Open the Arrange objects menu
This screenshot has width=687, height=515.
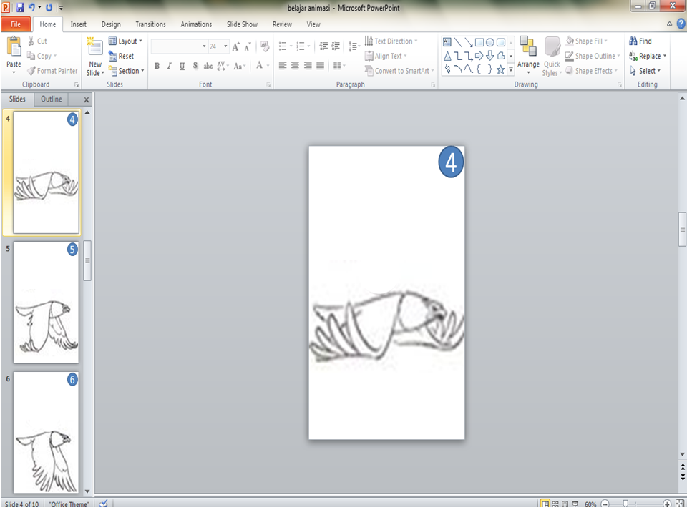528,56
